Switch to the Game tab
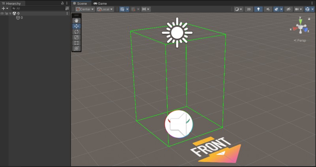316x167 pixels. coord(100,3)
